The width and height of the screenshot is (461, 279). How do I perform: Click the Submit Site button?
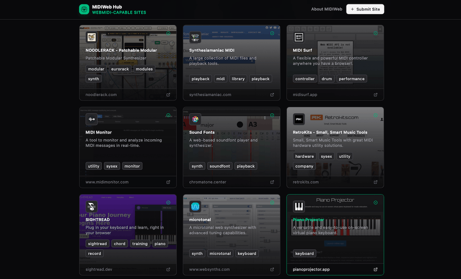pos(365,9)
